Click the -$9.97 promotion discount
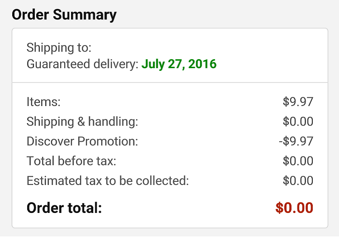 pos(296,141)
